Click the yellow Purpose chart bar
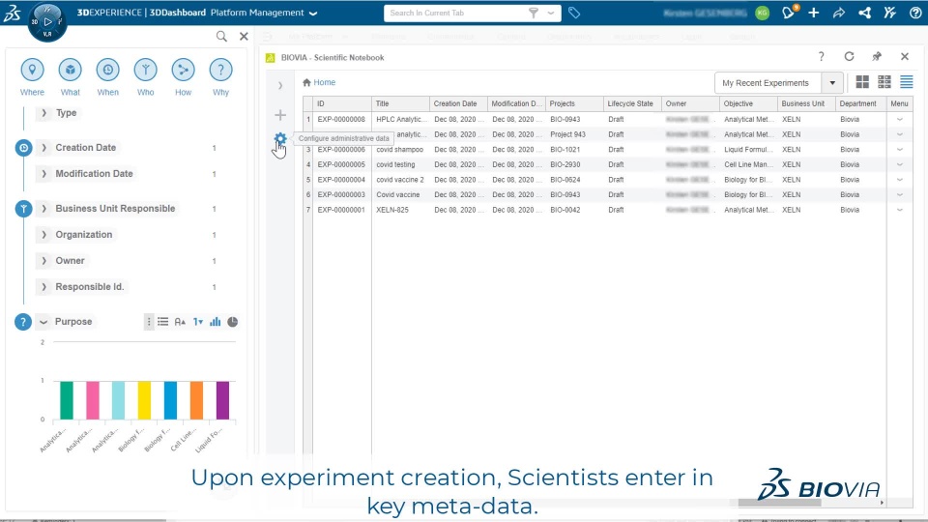Viewport: 928px width, 522px height. pos(144,400)
